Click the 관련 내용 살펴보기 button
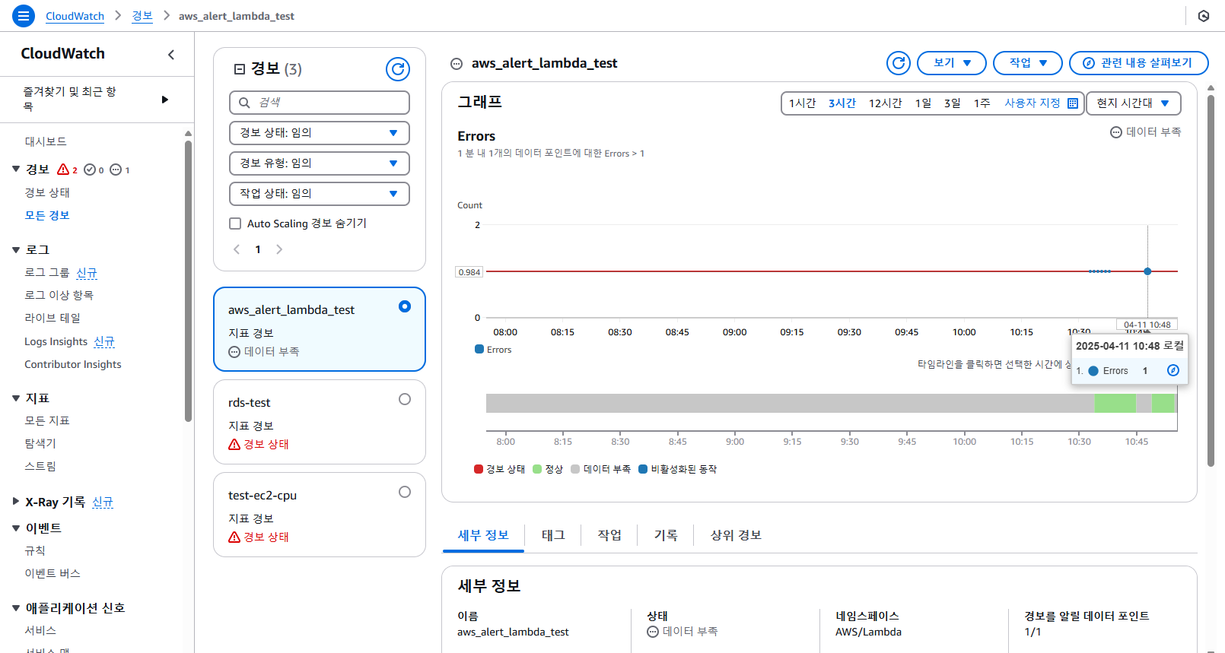1225x653 pixels. tap(1138, 63)
